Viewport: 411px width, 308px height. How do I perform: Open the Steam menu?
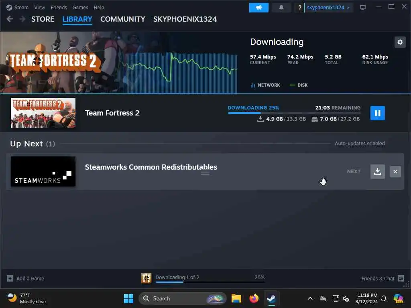[x=21, y=7]
